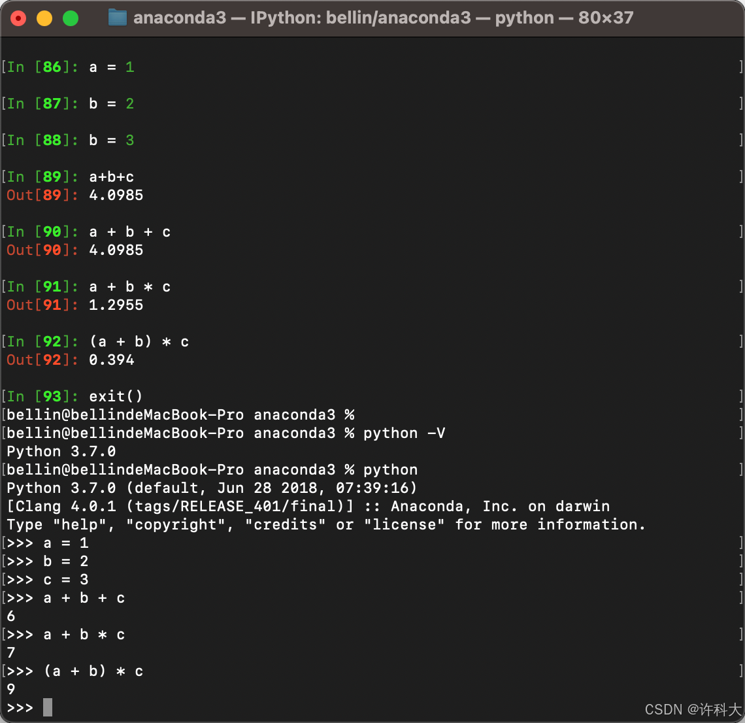Click the >>> b = 2 line
This screenshot has width=745, height=723.
click(48, 562)
